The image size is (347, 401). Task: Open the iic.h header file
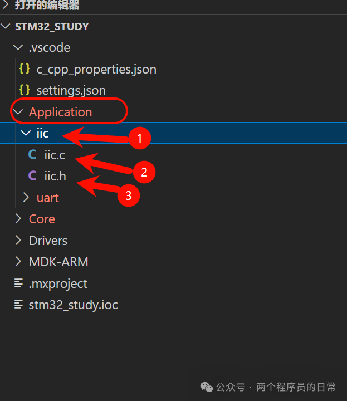[55, 176]
